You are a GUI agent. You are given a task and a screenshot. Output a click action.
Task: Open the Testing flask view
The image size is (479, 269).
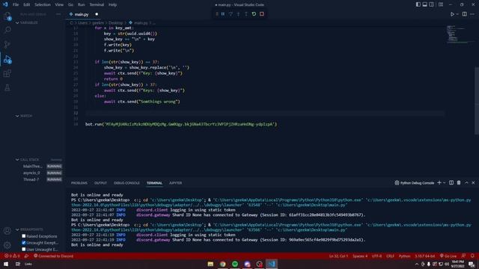[x=7, y=88]
